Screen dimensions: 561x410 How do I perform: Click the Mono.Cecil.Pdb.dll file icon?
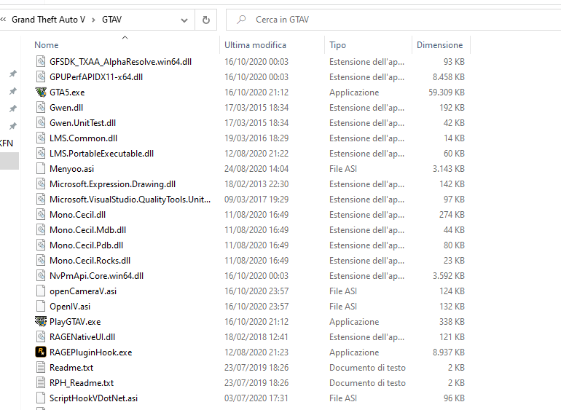pyautogui.click(x=41, y=245)
